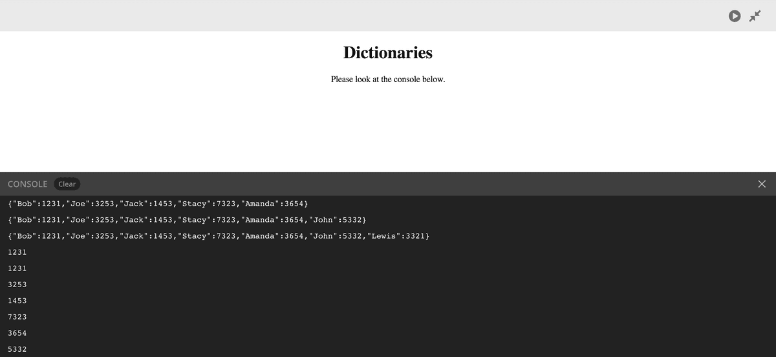
Task: Click the 5332 console output line
Action: 17,349
